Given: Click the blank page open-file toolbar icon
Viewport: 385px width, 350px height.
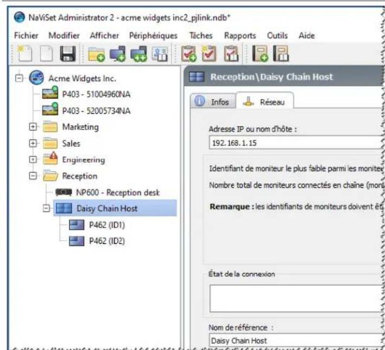Looking at the screenshot, I should [x=46, y=53].
